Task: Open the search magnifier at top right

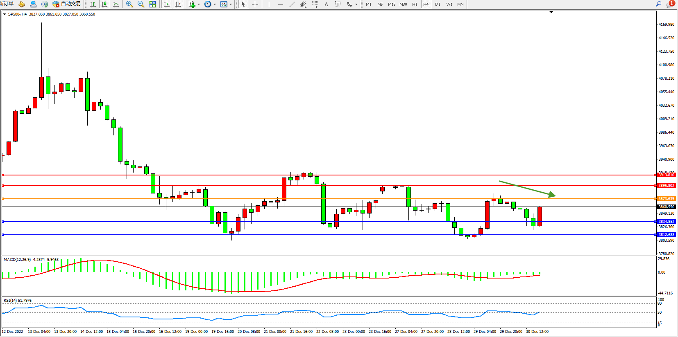Action: (659, 4)
